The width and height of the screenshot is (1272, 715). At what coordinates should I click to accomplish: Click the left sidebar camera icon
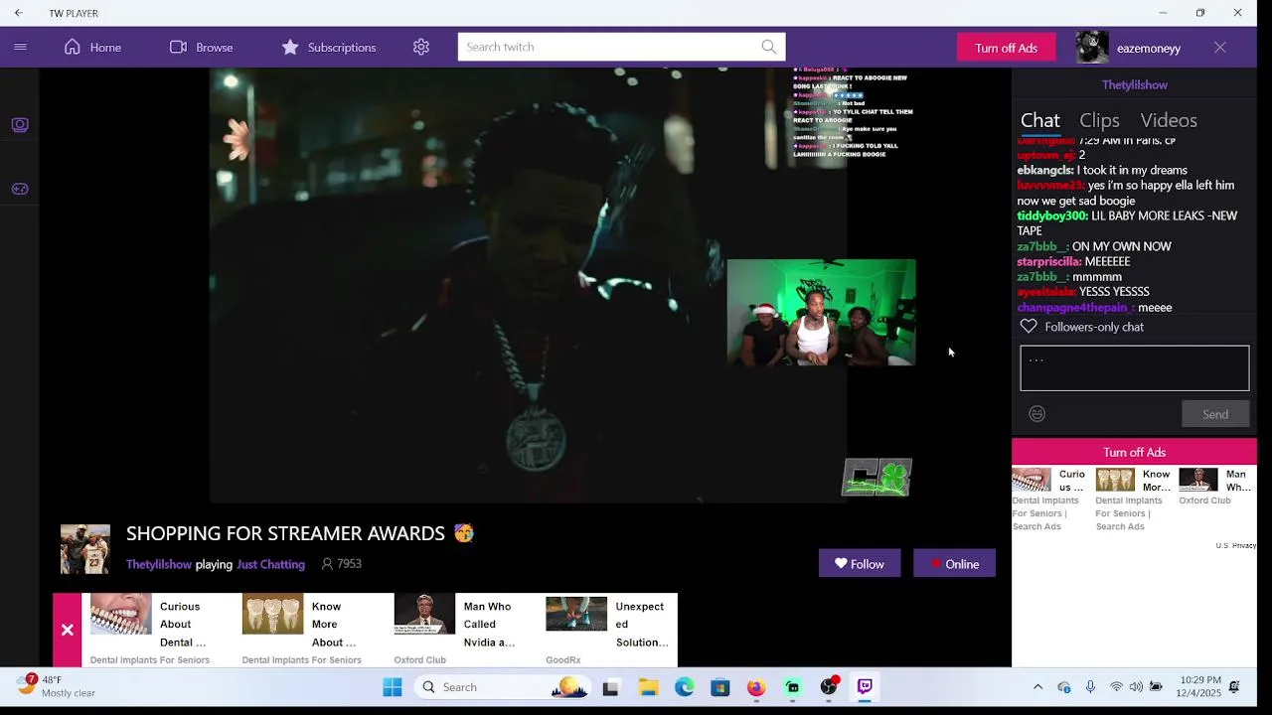[20, 124]
